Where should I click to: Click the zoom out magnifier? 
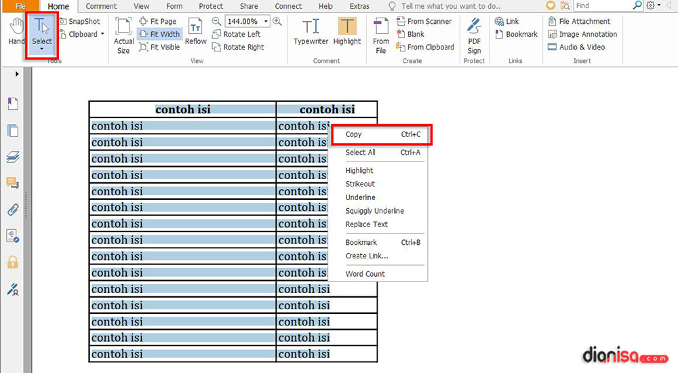[x=216, y=21]
